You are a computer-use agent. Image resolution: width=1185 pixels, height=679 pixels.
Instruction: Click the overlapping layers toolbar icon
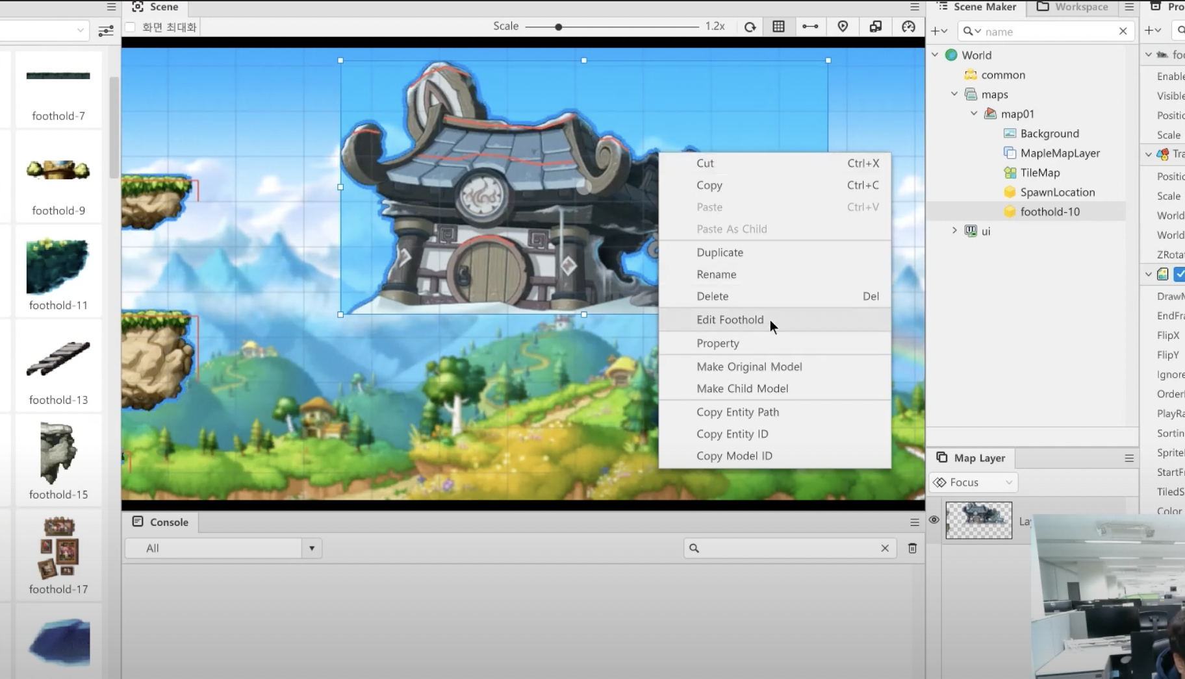pos(876,27)
